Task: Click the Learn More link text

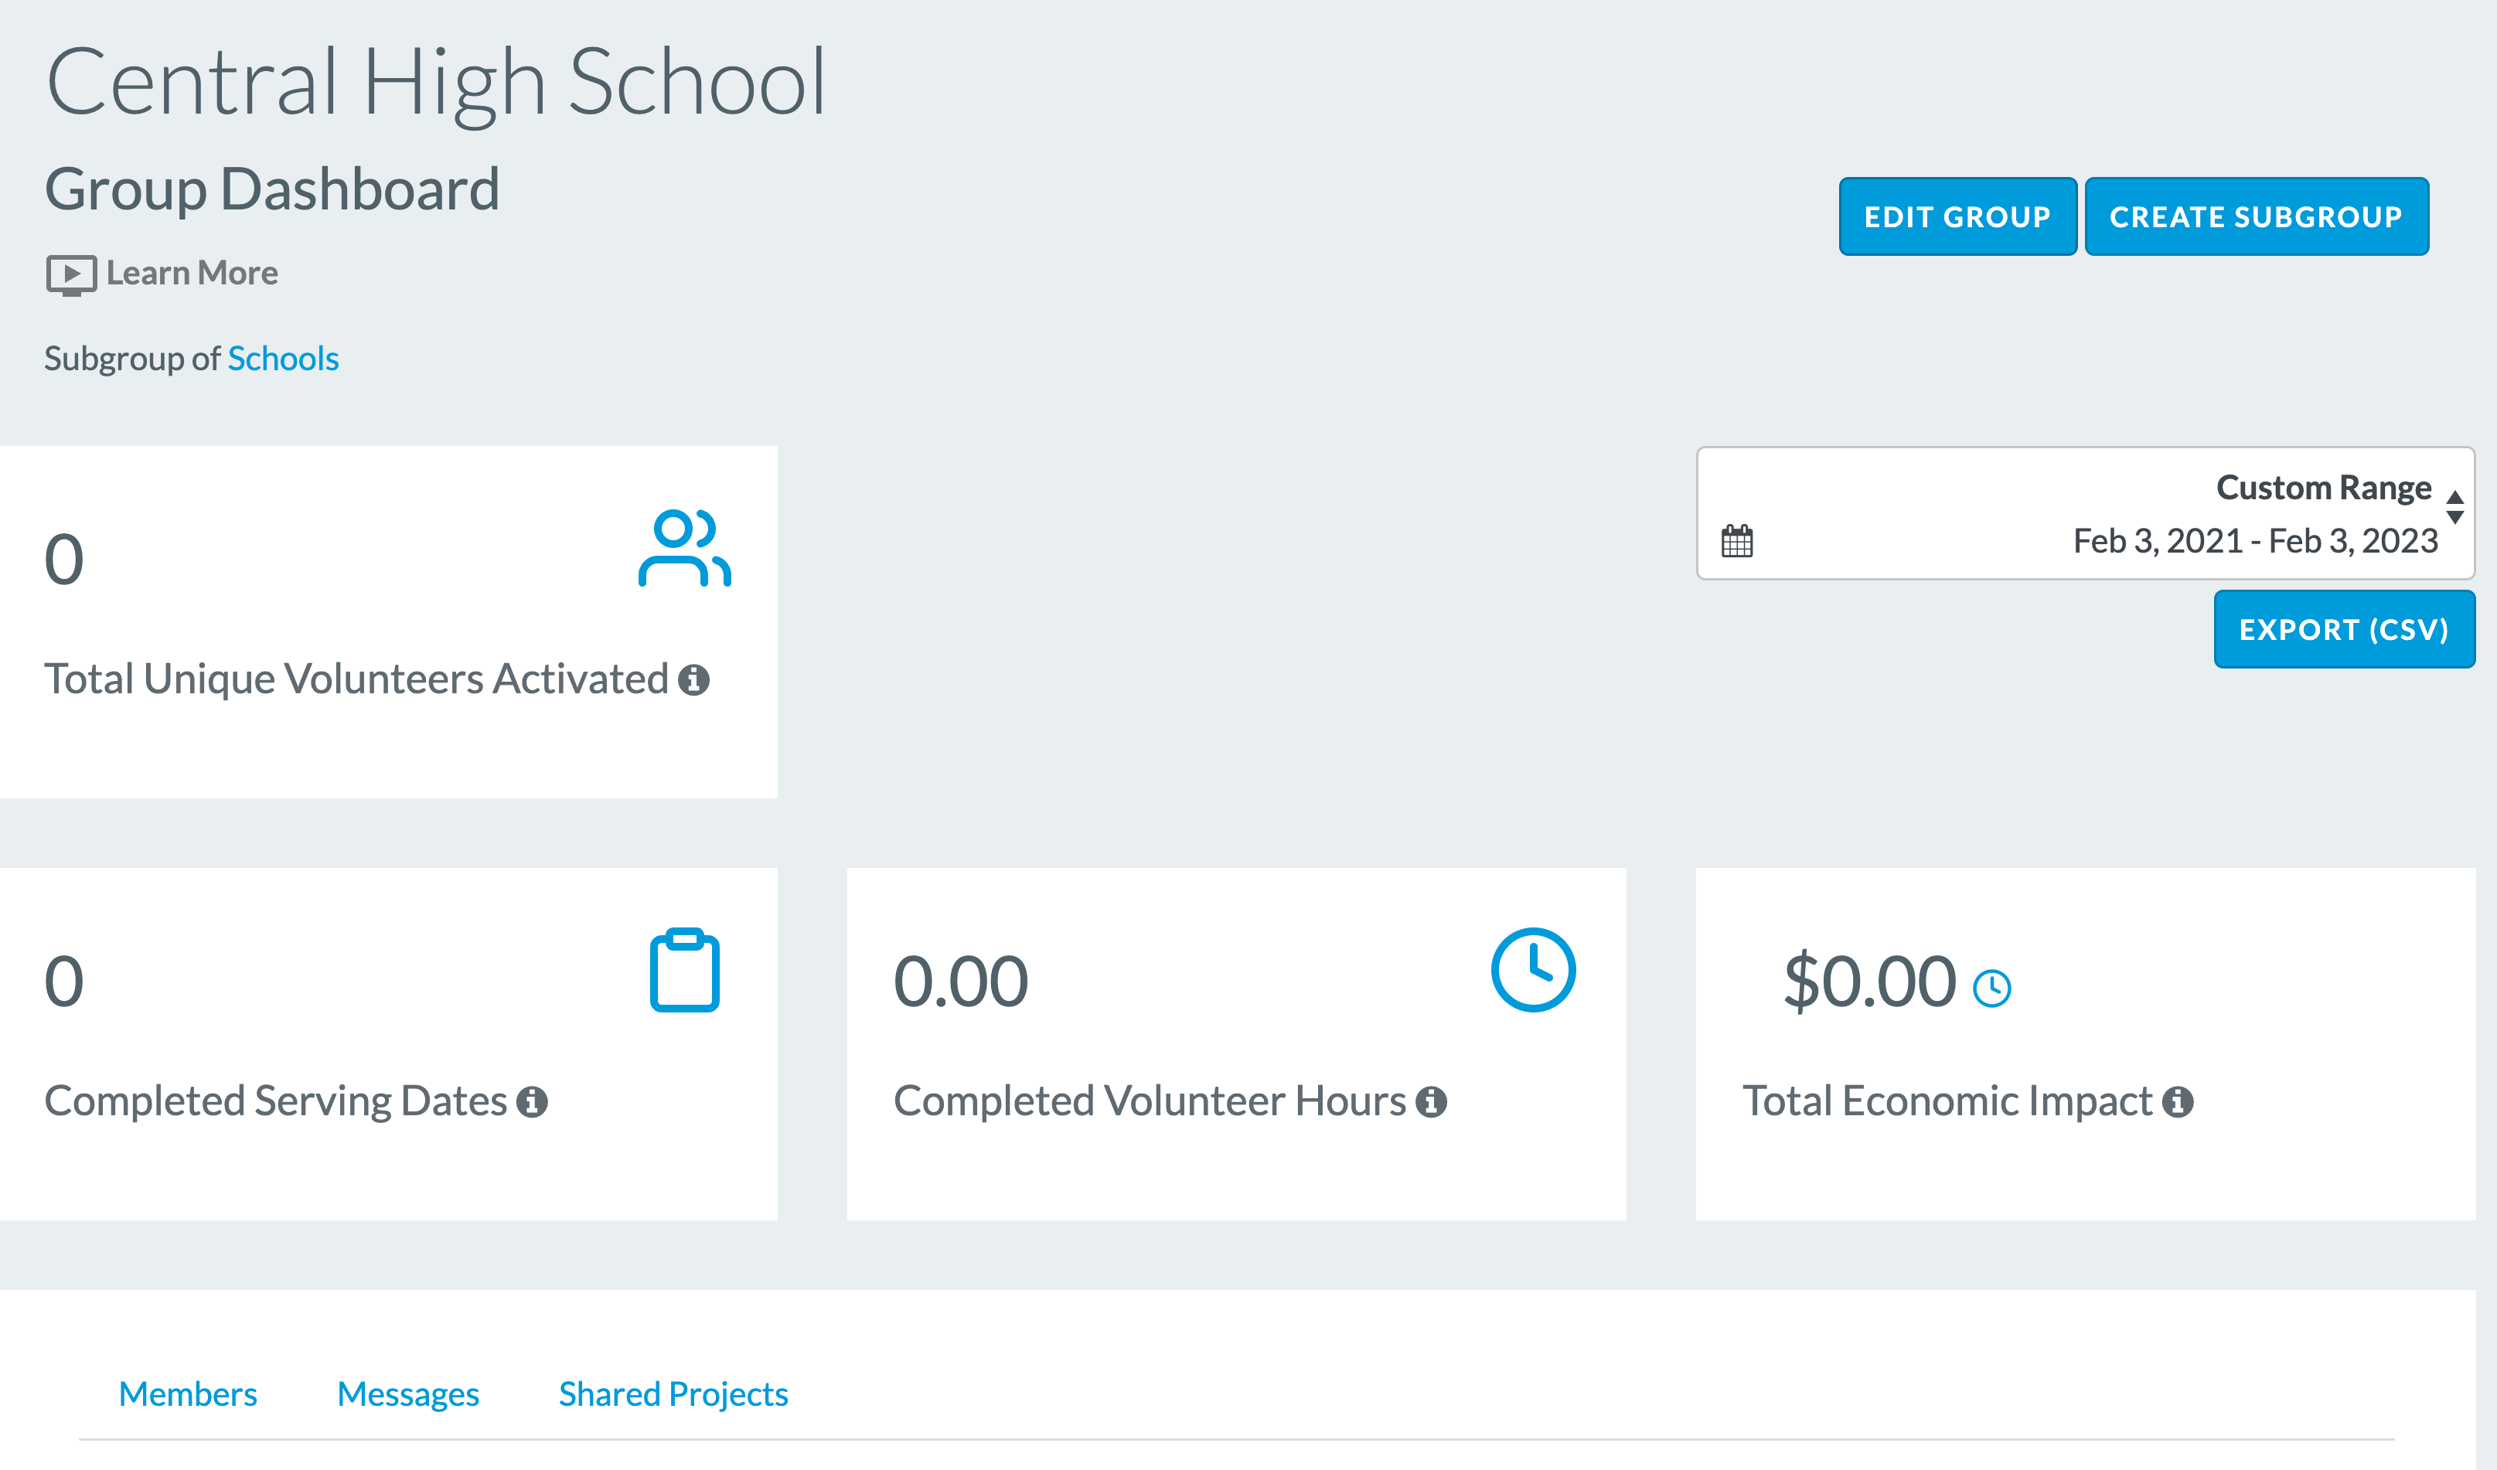Action: point(192,274)
